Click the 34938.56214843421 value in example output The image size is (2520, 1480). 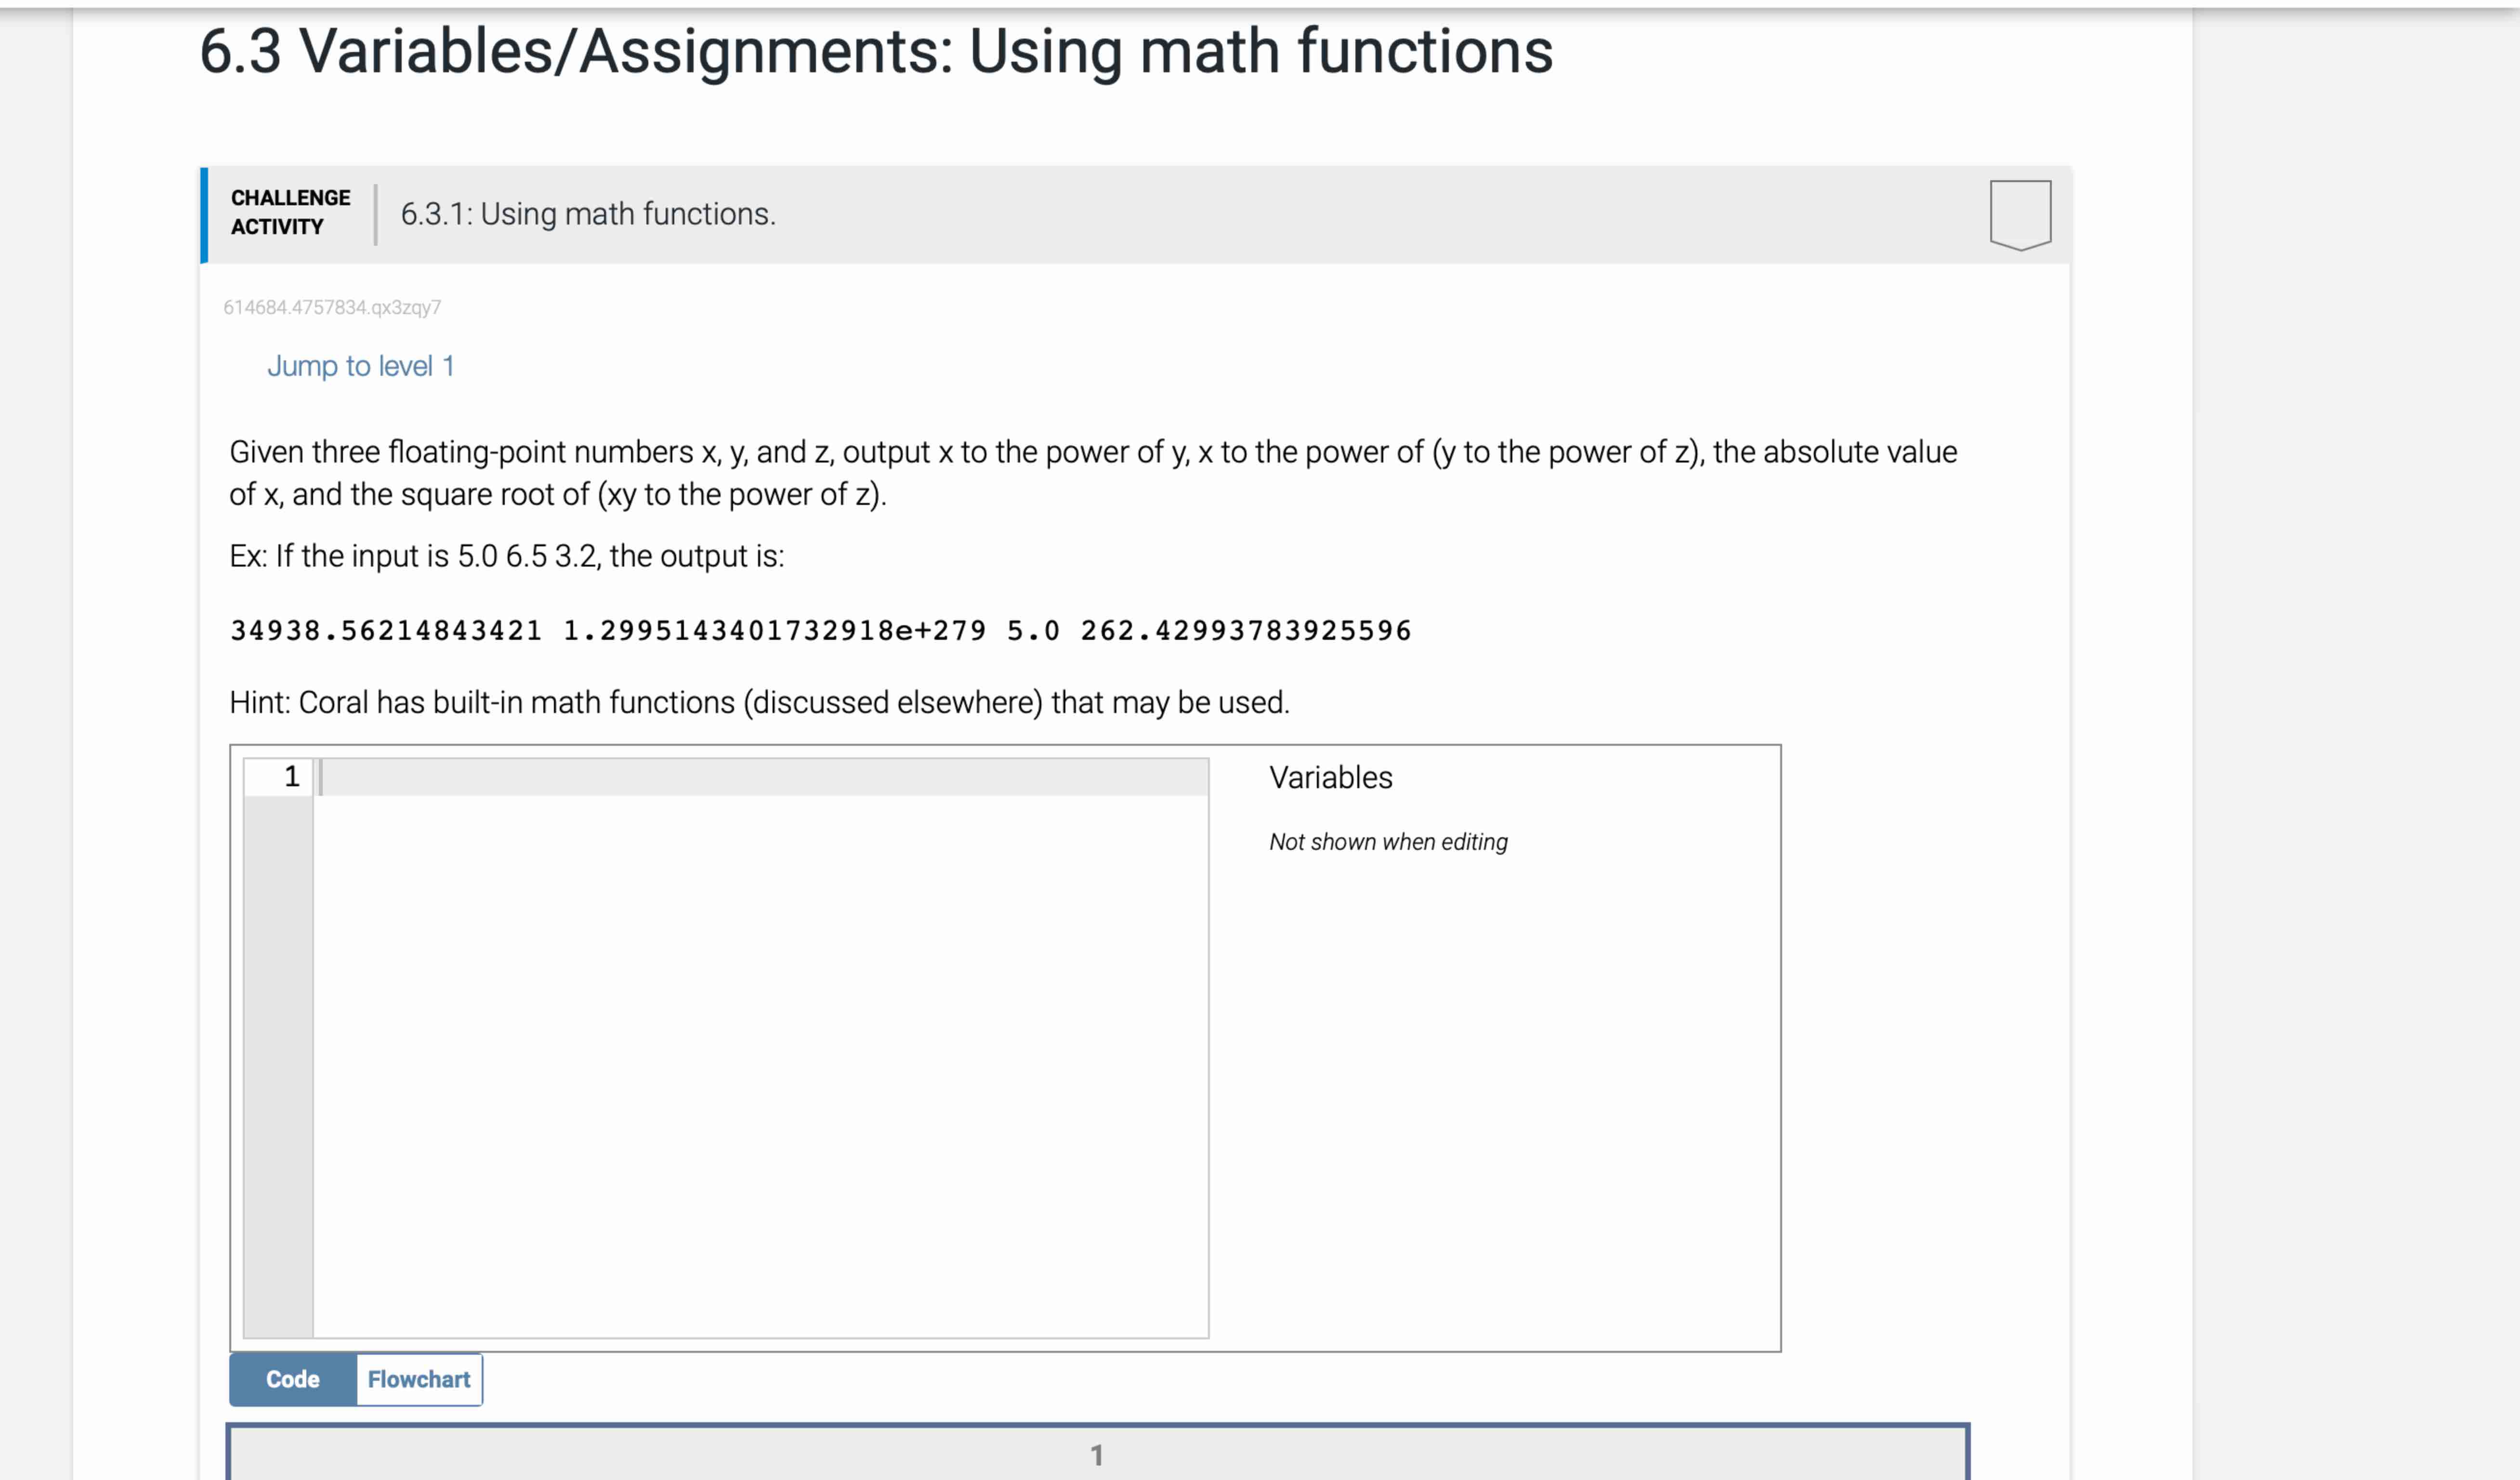[385, 631]
